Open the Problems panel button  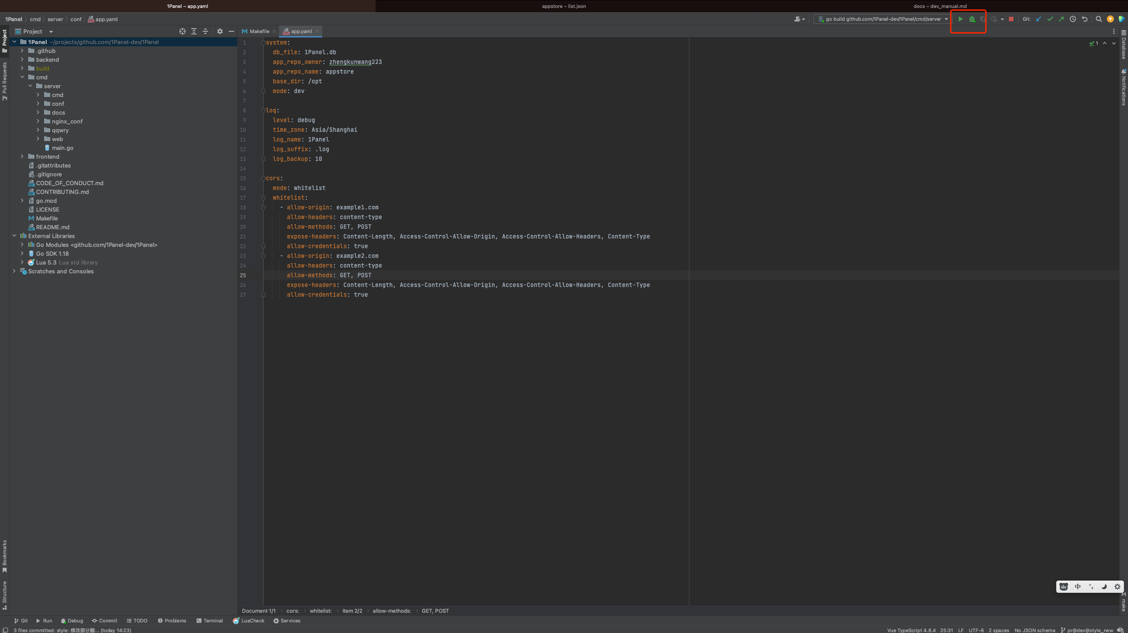point(172,621)
